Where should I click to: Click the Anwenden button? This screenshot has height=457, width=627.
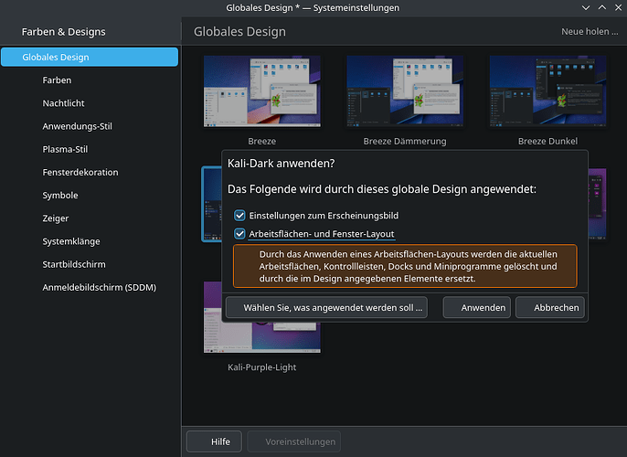pos(477,307)
